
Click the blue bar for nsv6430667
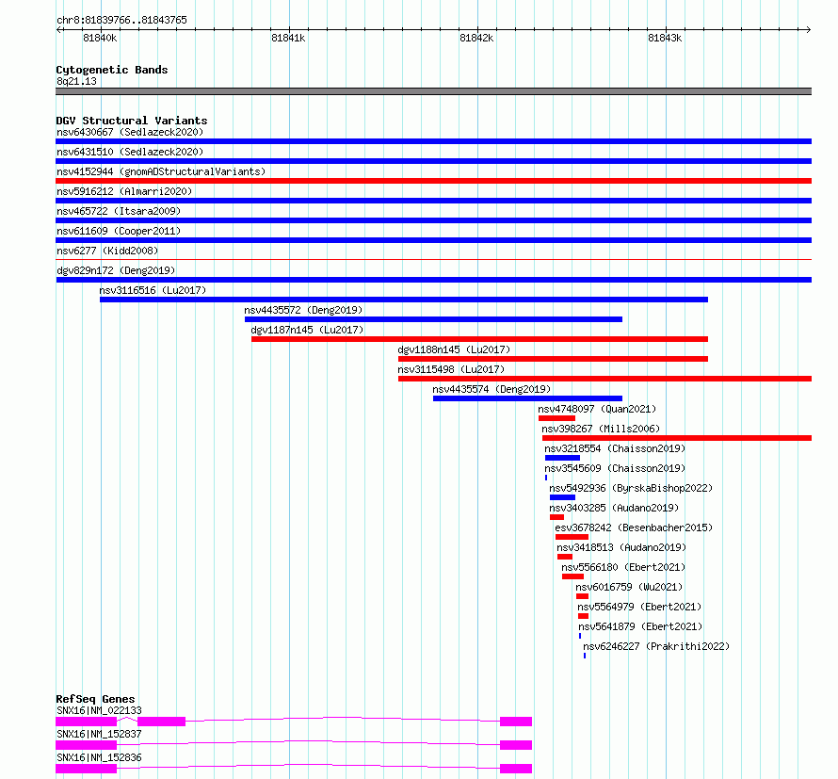(433, 141)
